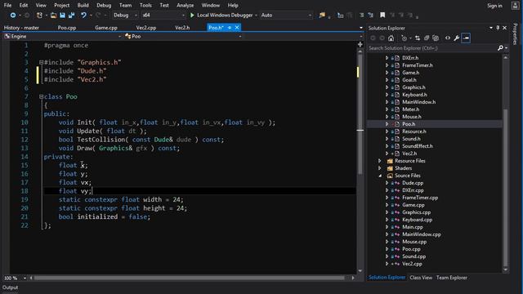Image resolution: width=523 pixels, height=294 pixels.
Task: Select Graphics.h in Solution Explorer
Action: click(x=413, y=87)
